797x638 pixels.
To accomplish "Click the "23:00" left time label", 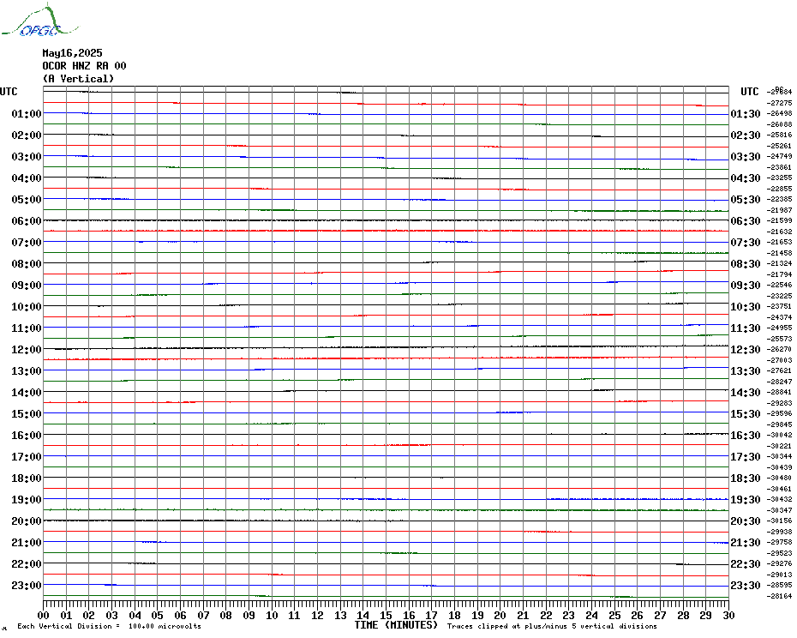I will (27, 585).
